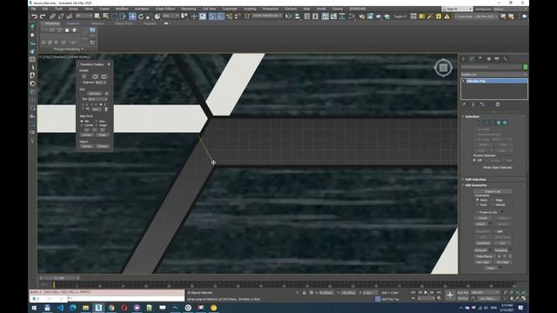Click the Auto Key button
557x313 pixels.
click(x=463, y=293)
